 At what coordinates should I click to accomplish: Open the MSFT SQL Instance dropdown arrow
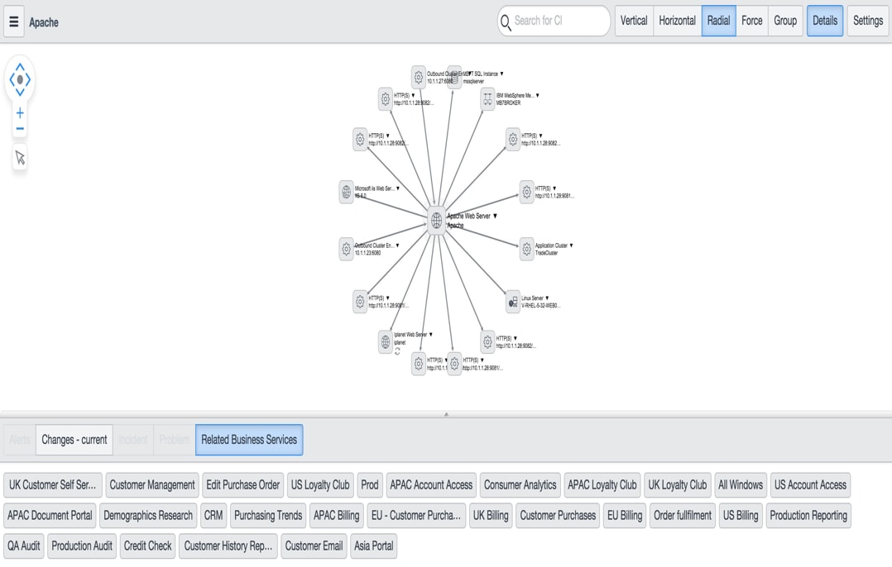(x=501, y=74)
